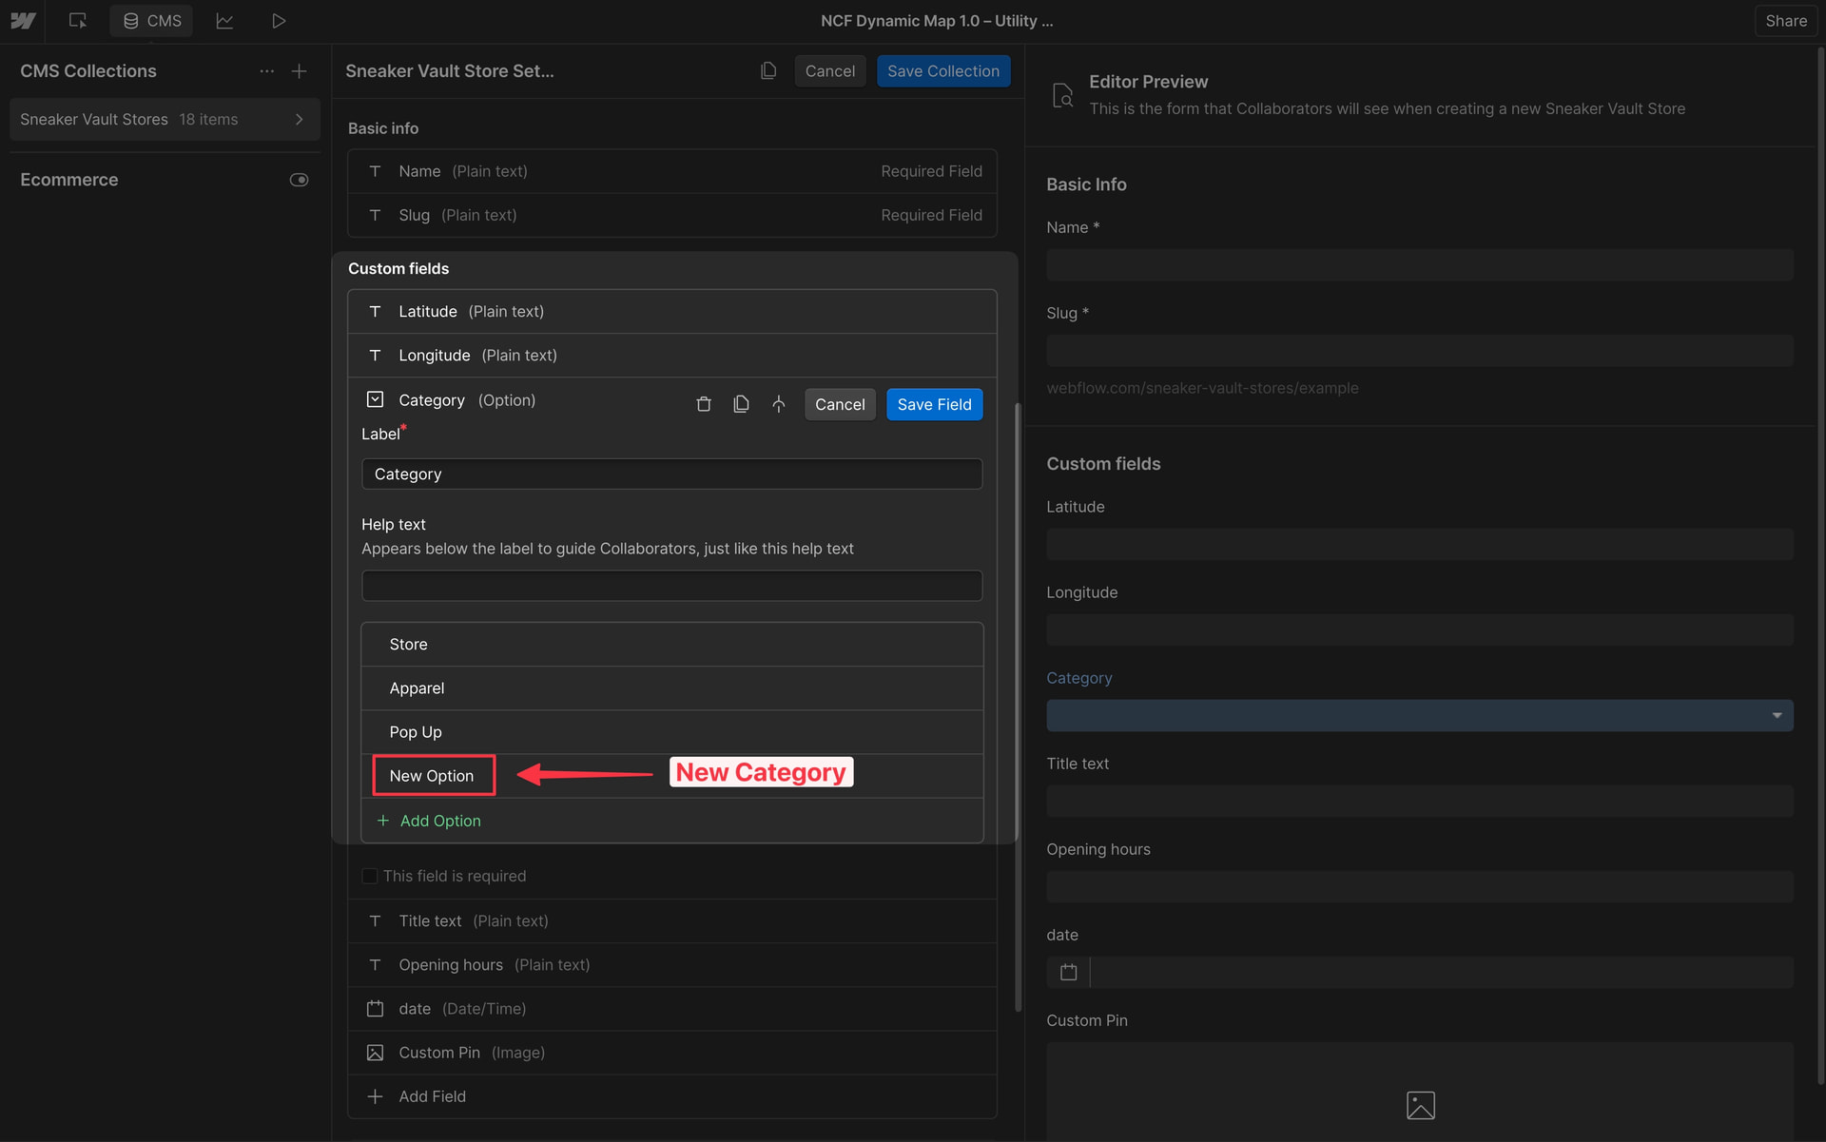Toggle Ecommerce visibility eye
Image resolution: width=1826 pixels, height=1142 pixels.
click(299, 180)
